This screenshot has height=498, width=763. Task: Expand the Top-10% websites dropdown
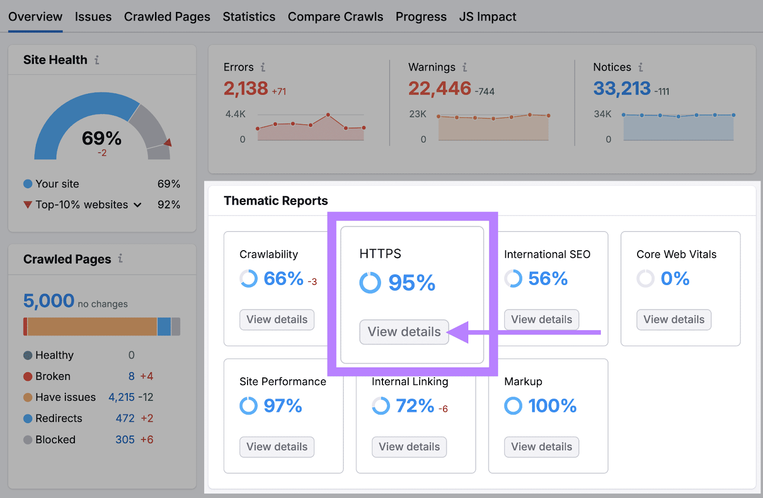click(137, 205)
